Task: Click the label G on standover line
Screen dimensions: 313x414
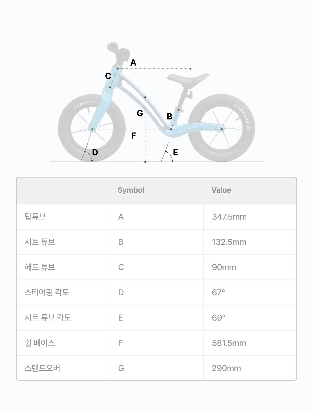Action: [140, 113]
